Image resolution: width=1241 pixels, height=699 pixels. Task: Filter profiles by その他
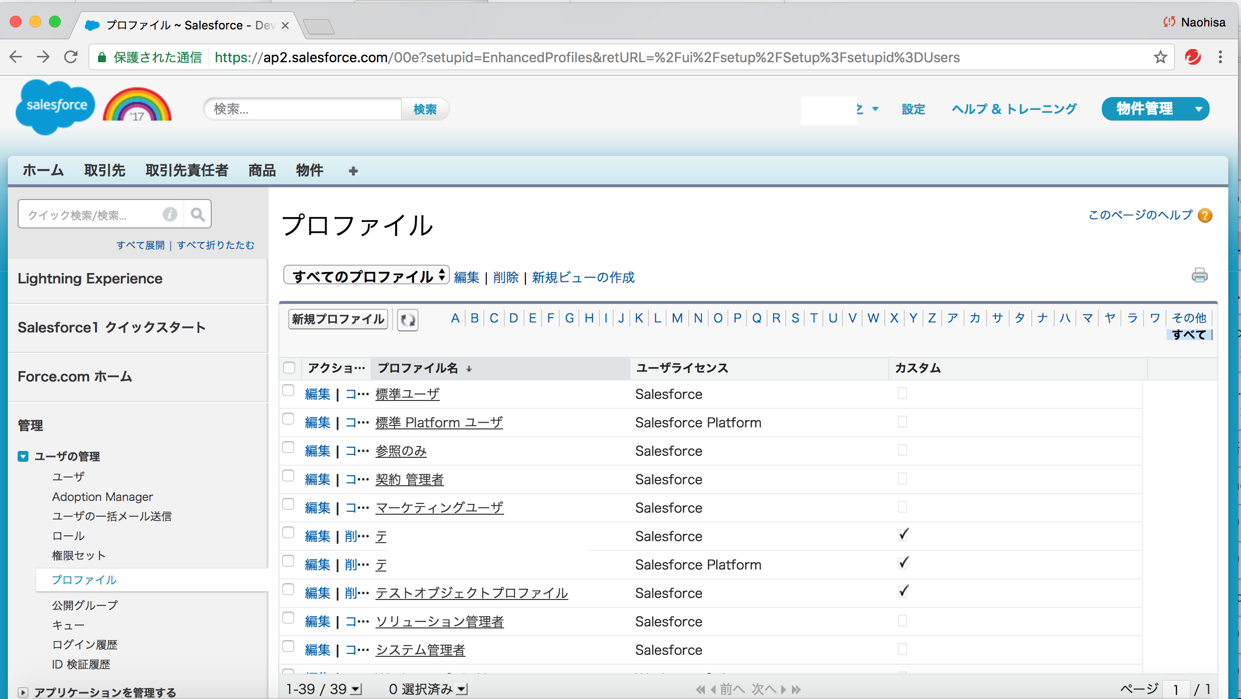tap(1189, 318)
